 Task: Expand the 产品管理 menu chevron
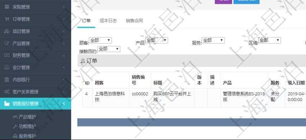point(63,43)
